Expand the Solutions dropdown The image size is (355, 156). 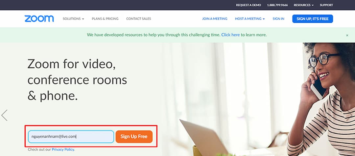click(x=73, y=19)
